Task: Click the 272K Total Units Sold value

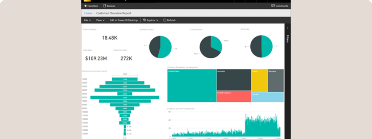Action: pos(126,58)
